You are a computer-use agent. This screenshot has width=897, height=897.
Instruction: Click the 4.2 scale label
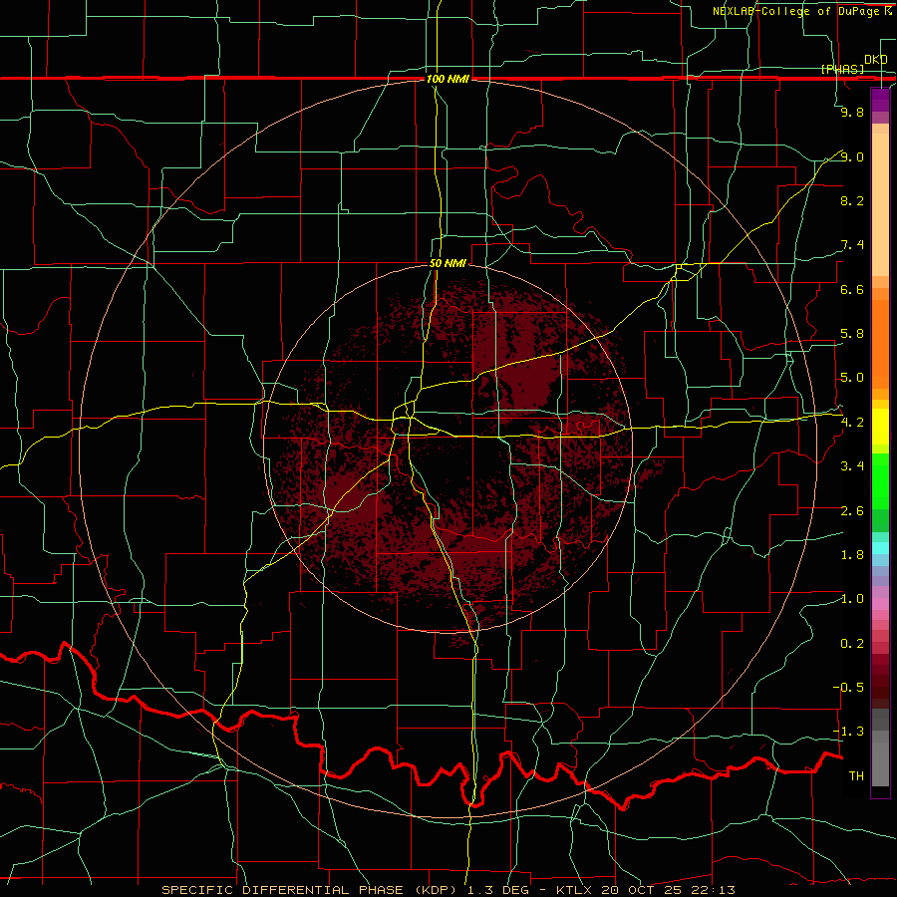coord(852,423)
